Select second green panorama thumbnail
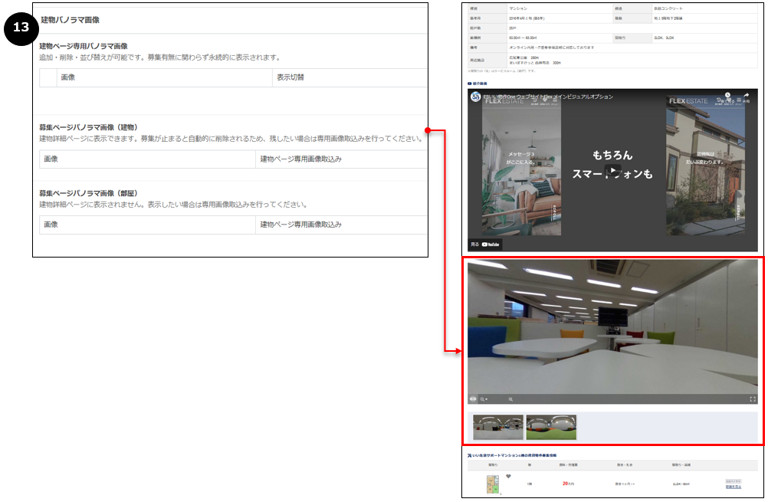Image resolution: width=768 pixels, height=502 pixels. pos(551,427)
